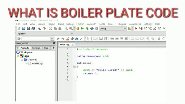This screenshot has height=104, width=185.
Task: Click the Next line debug icon
Action: 145,28
